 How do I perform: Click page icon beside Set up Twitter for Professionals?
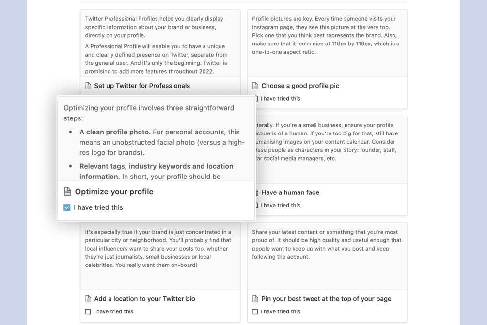tap(88, 86)
